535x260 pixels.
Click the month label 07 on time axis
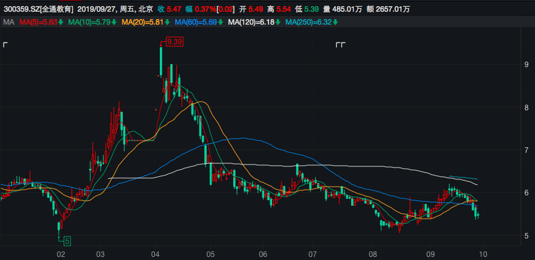(x=313, y=254)
